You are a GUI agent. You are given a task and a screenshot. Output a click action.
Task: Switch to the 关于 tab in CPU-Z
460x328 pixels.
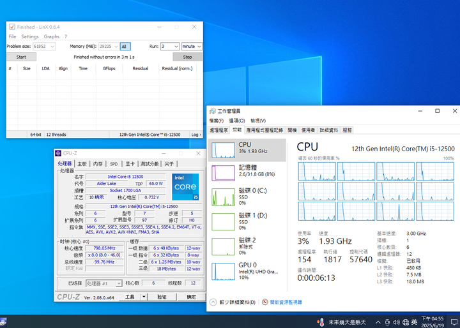pyautogui.click(x=169, y=164)
